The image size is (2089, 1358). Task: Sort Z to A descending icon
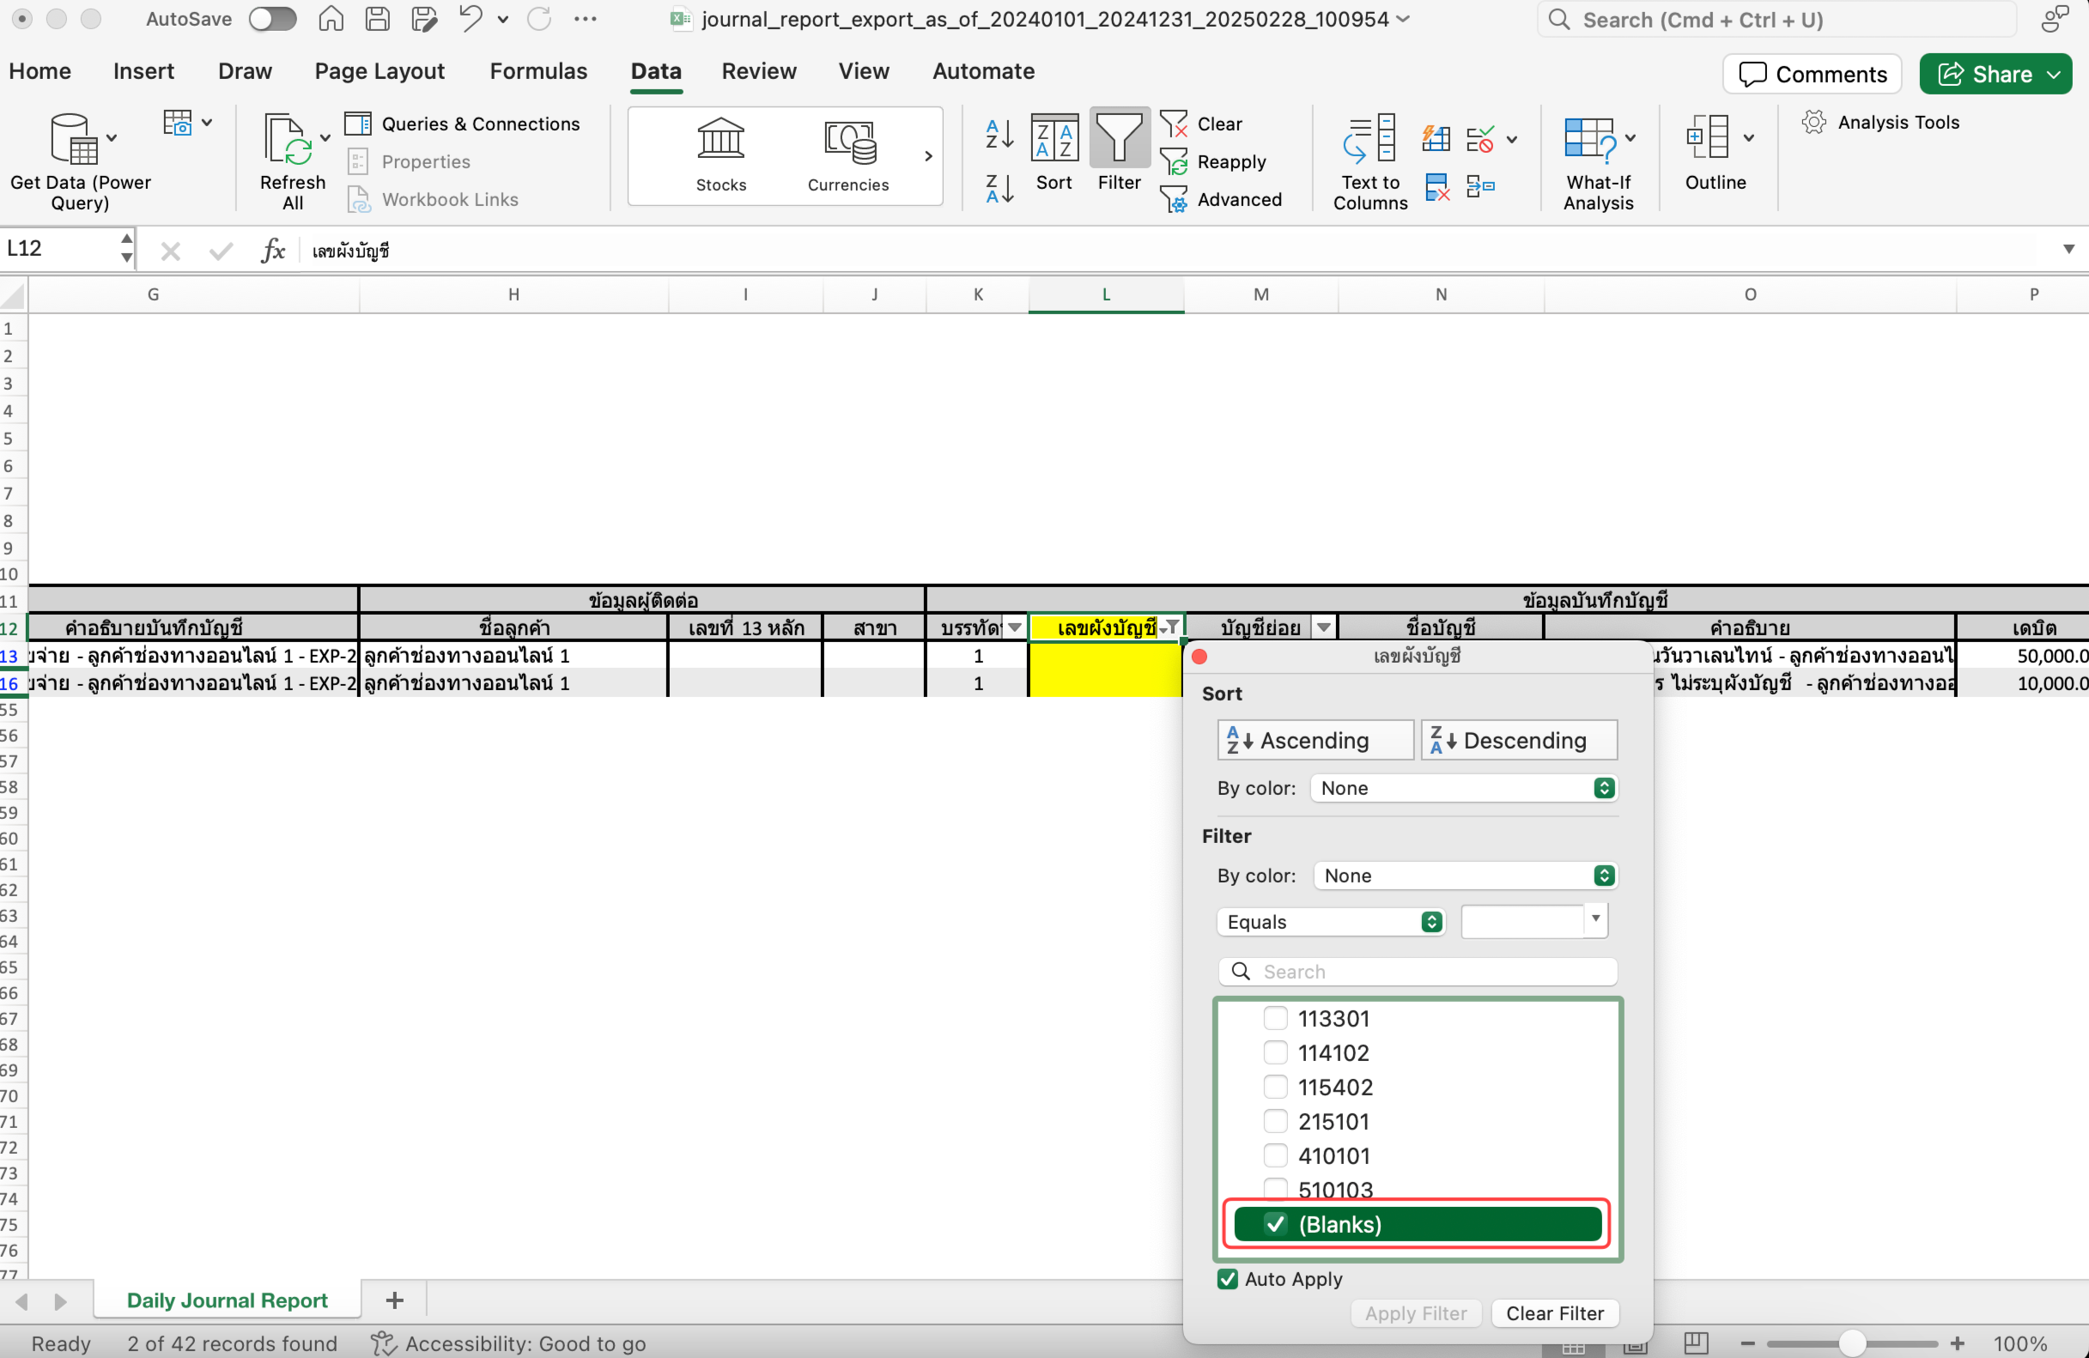tap(999, 189)
